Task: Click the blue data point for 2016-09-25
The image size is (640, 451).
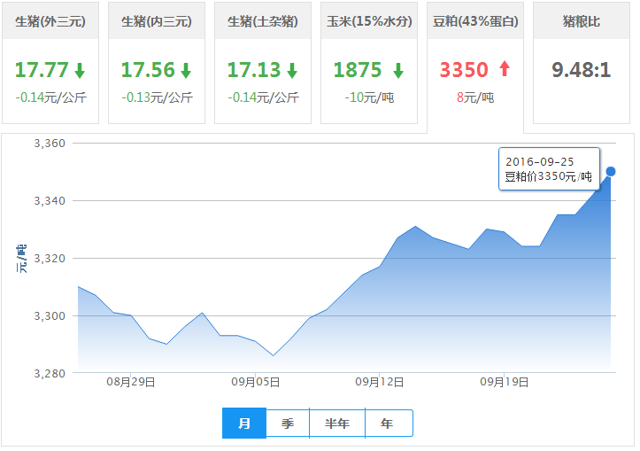Action: coord(611,172)
